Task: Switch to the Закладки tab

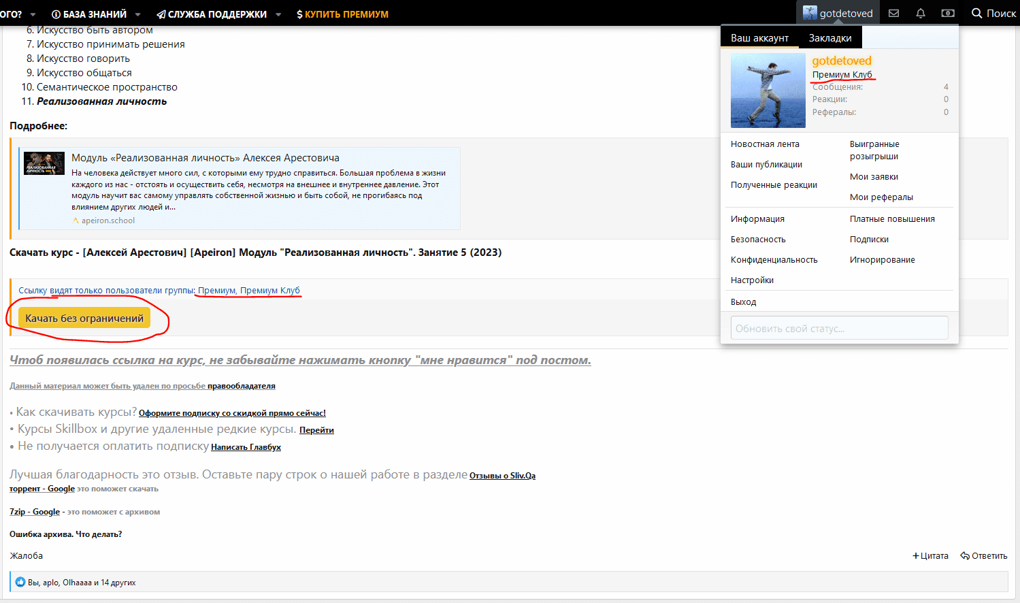Action: (x=830, y=38)
